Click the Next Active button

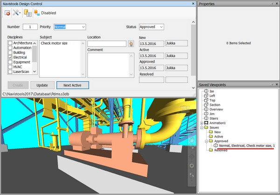[72, 85]
